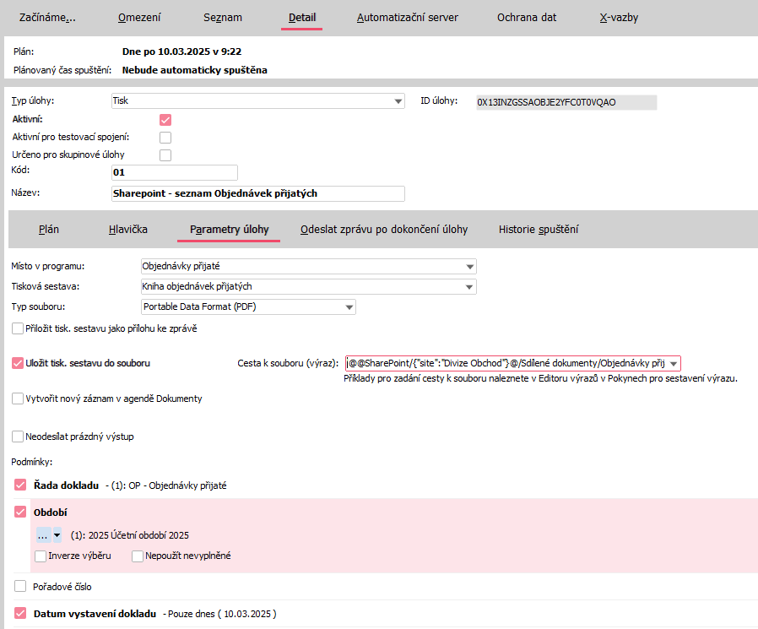This screenshot has height=629, width=758.
Task: Enable the Inverze výběru option
Action: click(x=41, y=556)
